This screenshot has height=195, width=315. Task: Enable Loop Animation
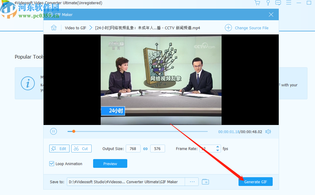coord(52,164)
